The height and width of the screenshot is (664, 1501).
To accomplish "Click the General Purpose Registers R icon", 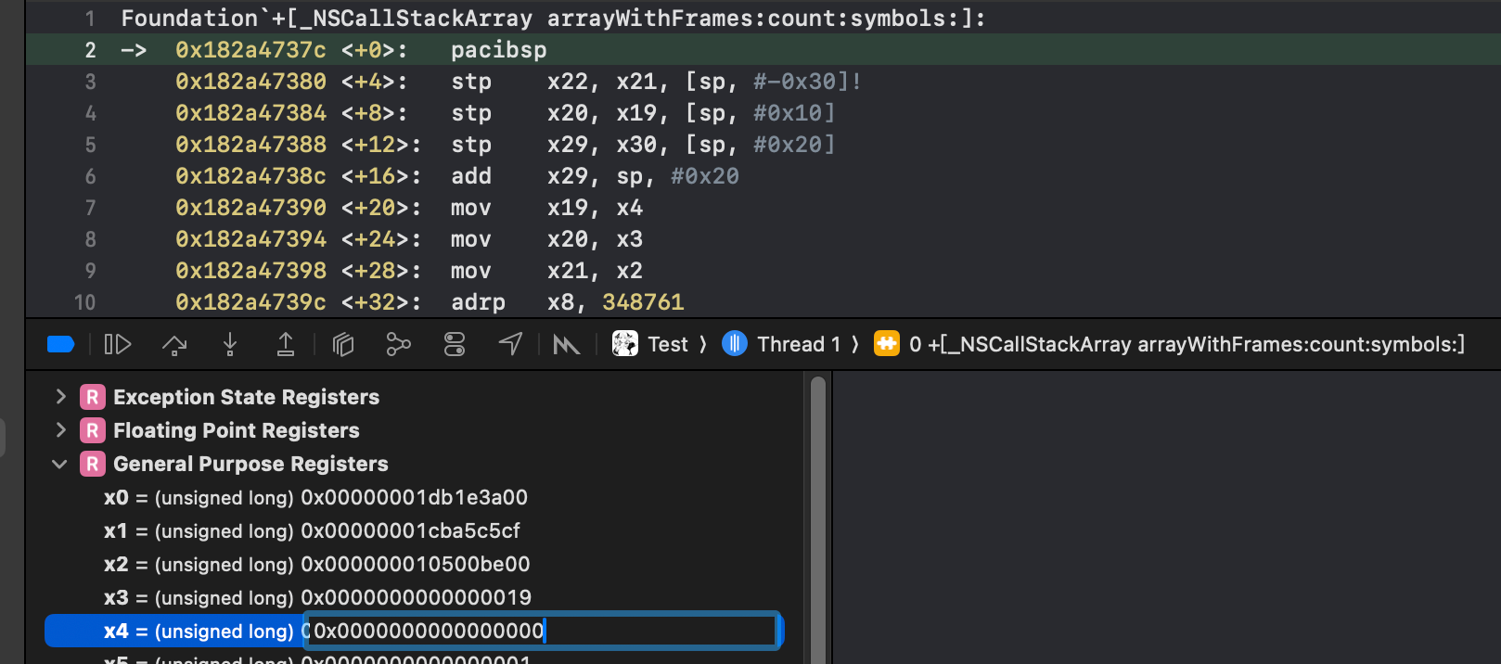I will coord(93,464).
